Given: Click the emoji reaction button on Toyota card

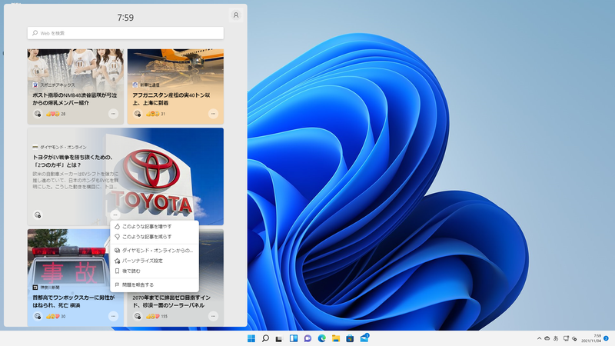Looking at the screenshot, I should tap(38, 215).
